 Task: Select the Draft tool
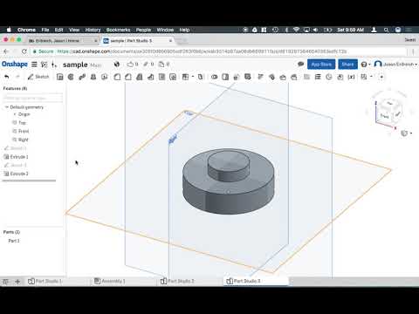point(140,77)
